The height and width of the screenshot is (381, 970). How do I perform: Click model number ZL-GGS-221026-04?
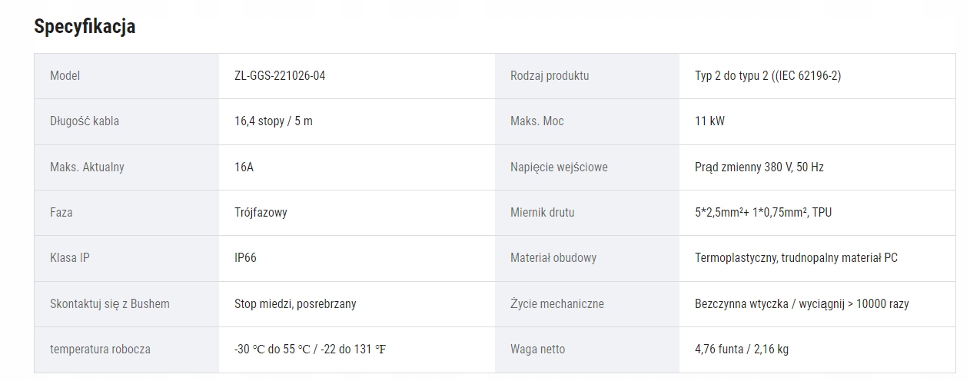coord(285,75)
